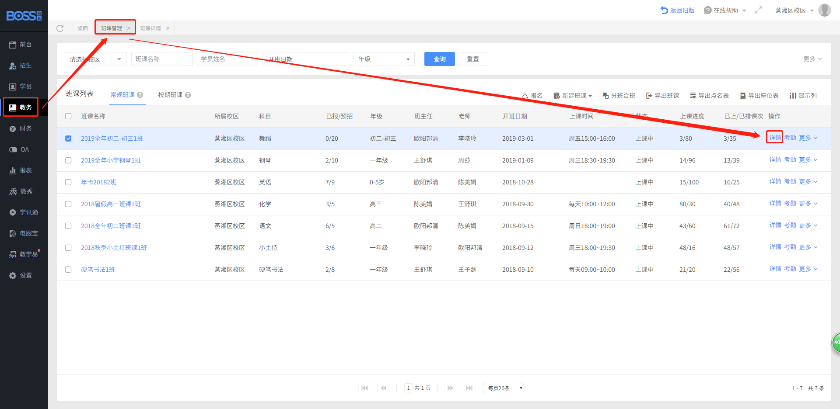Click the 重置 button
This screenshot has width=840, height=409.
(x=473, y=59)
